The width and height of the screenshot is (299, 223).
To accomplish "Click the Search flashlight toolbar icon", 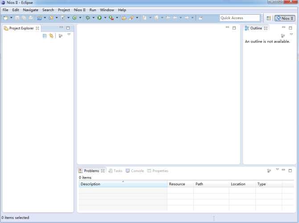I will pos(131,18).
